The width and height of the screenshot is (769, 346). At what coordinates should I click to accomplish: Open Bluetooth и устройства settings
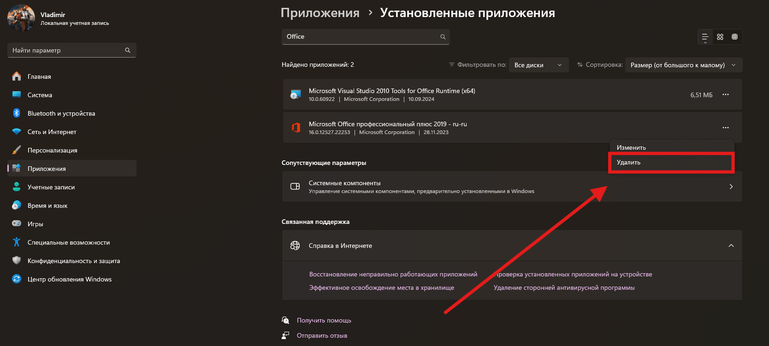72,113
